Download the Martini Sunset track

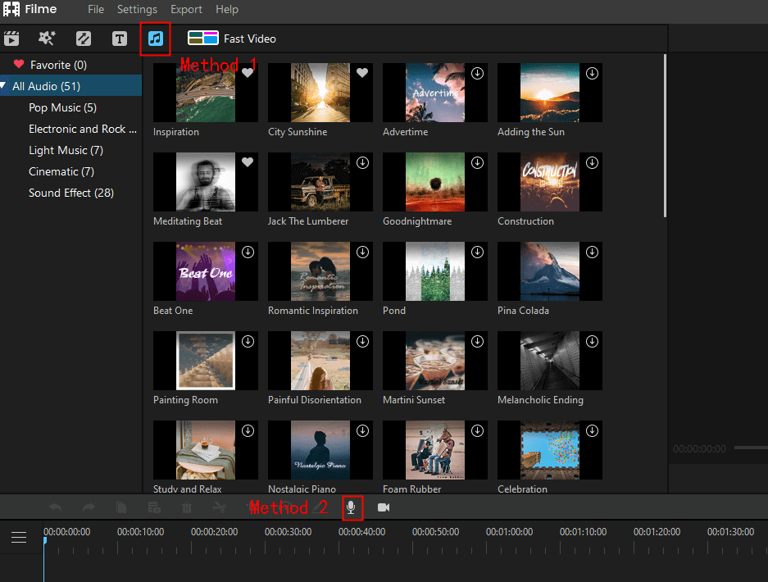[478, 342]
